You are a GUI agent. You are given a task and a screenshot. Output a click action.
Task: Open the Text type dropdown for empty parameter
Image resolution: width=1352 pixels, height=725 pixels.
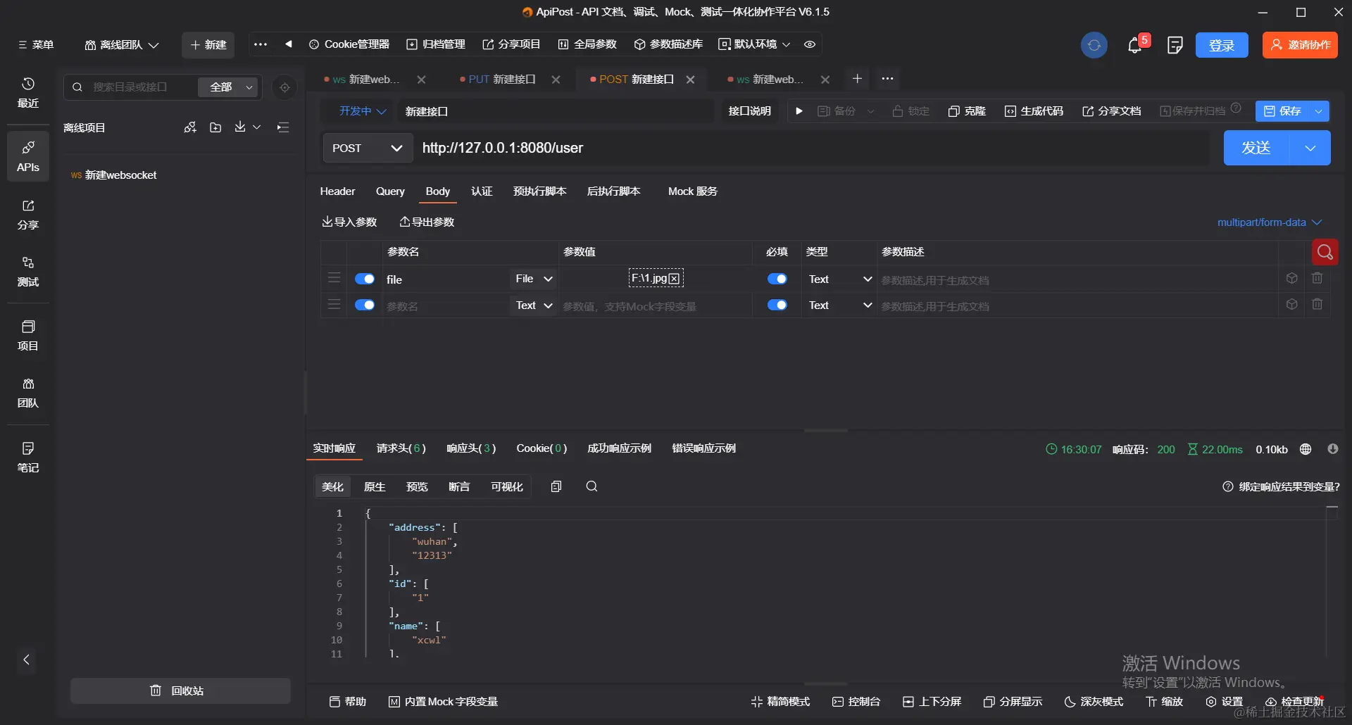click(x=534, y=305)
